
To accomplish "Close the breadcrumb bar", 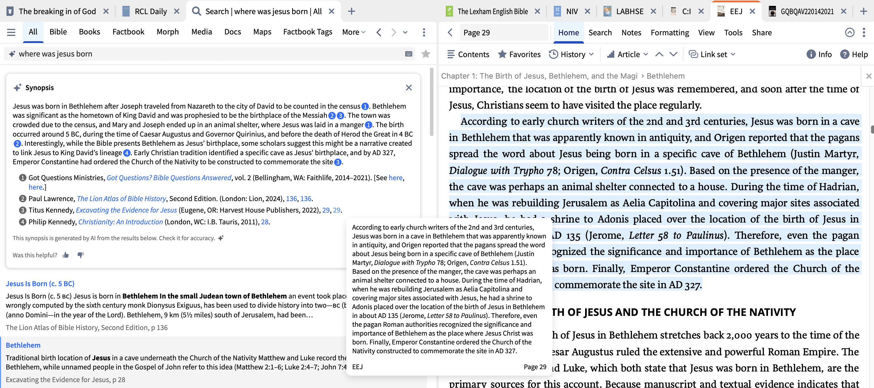I will pos(868,76).
